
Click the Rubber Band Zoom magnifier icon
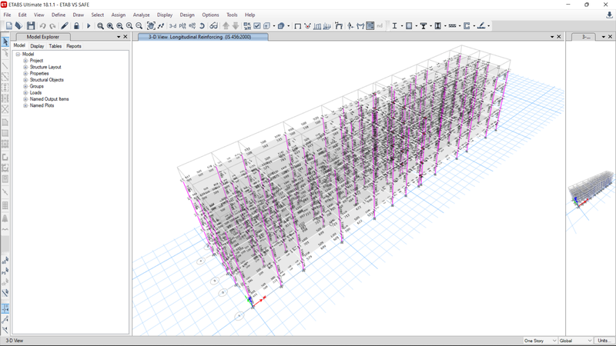(x=101, y=26)
